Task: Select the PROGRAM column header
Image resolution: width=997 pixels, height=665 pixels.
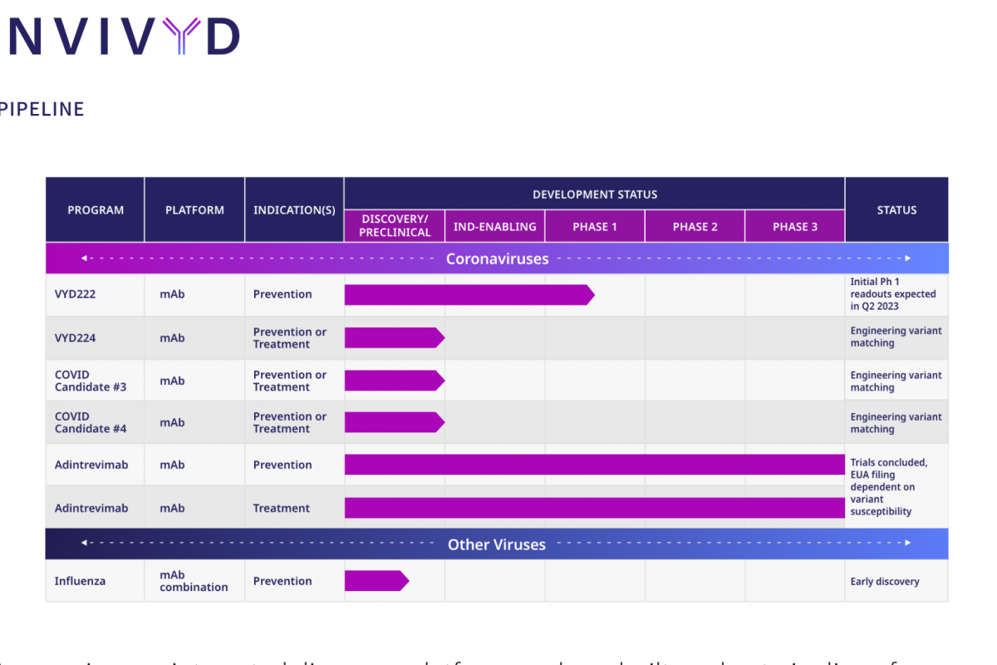Action: pos(96,210)
